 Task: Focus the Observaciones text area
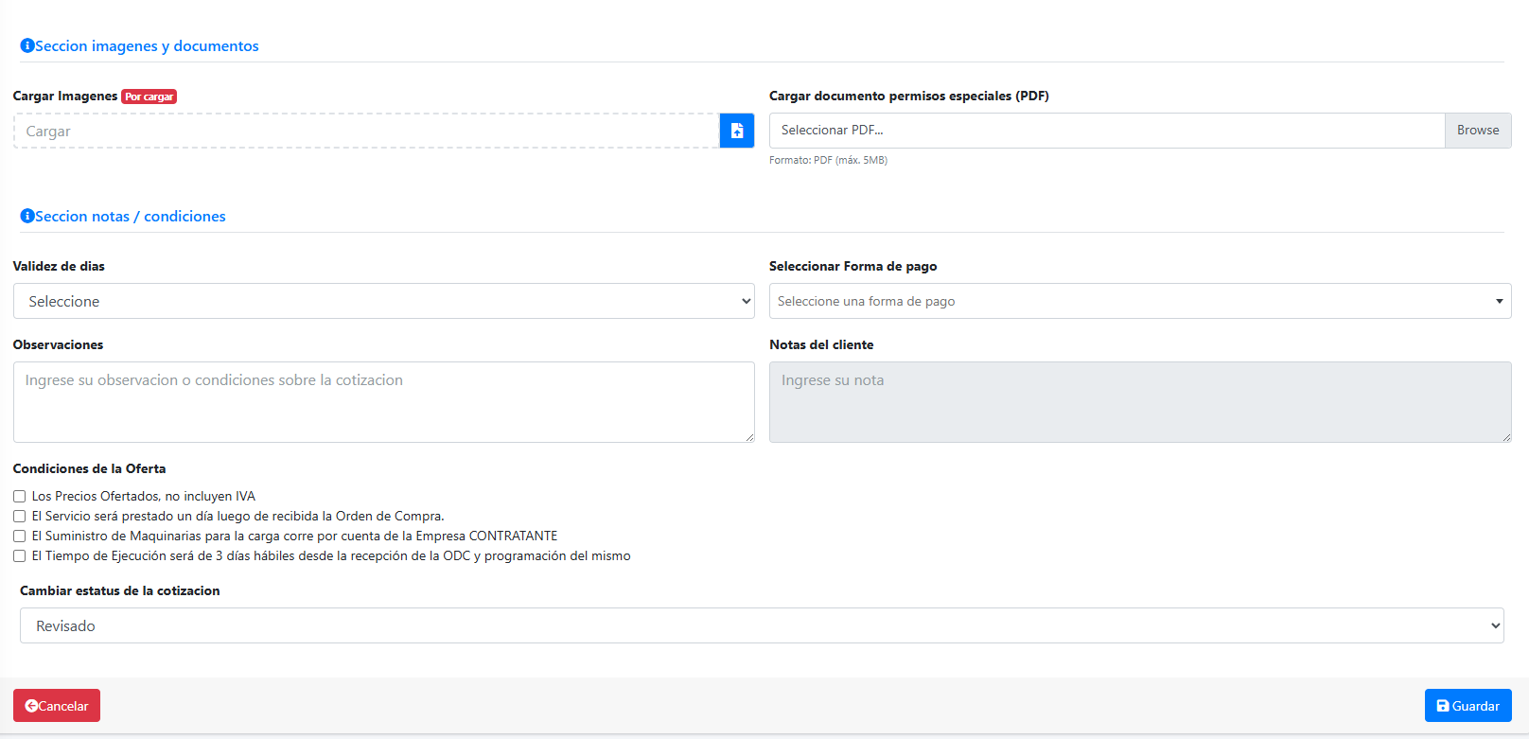click(x=383, y=402)
